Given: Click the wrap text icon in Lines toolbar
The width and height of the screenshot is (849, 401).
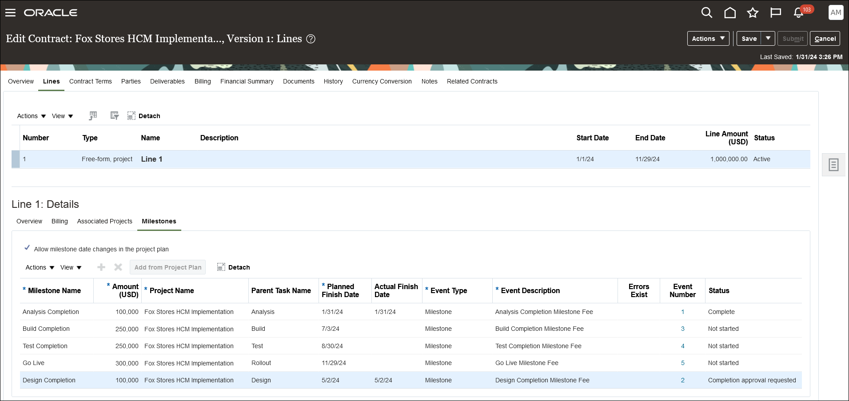Looking at the screenshot, I should (x=115, y=116).
